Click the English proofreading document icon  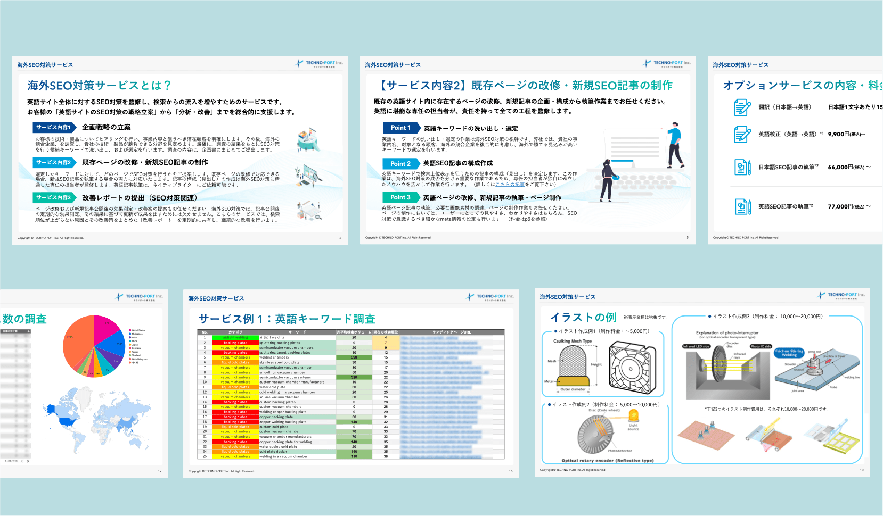click(742, 134)
